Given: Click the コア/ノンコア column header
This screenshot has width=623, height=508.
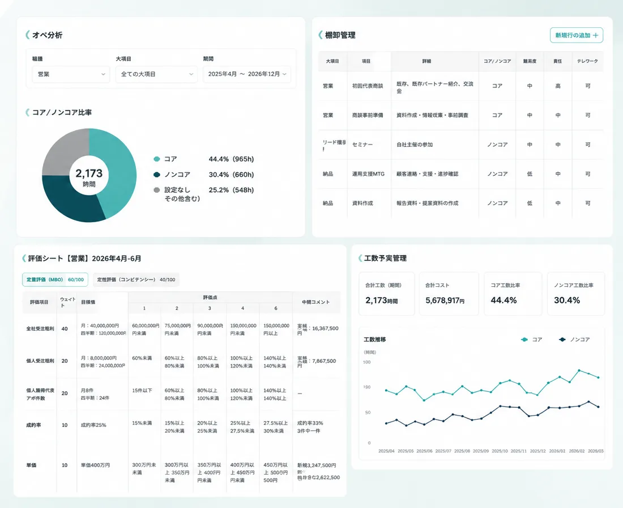Looking at the screenshot, I should pos(497,61).
